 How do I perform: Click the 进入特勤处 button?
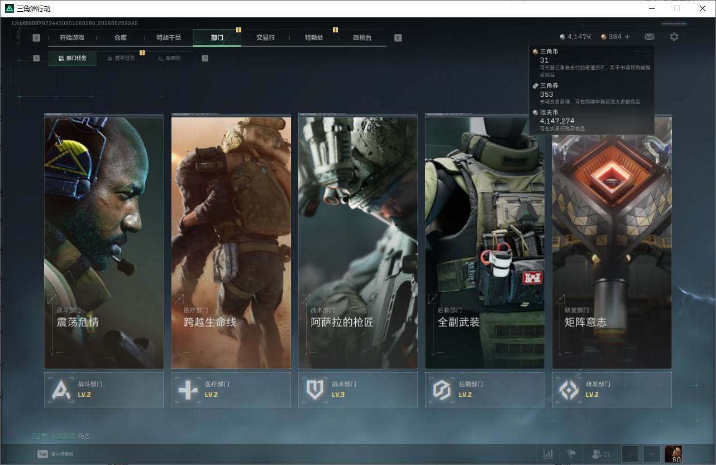55,454
